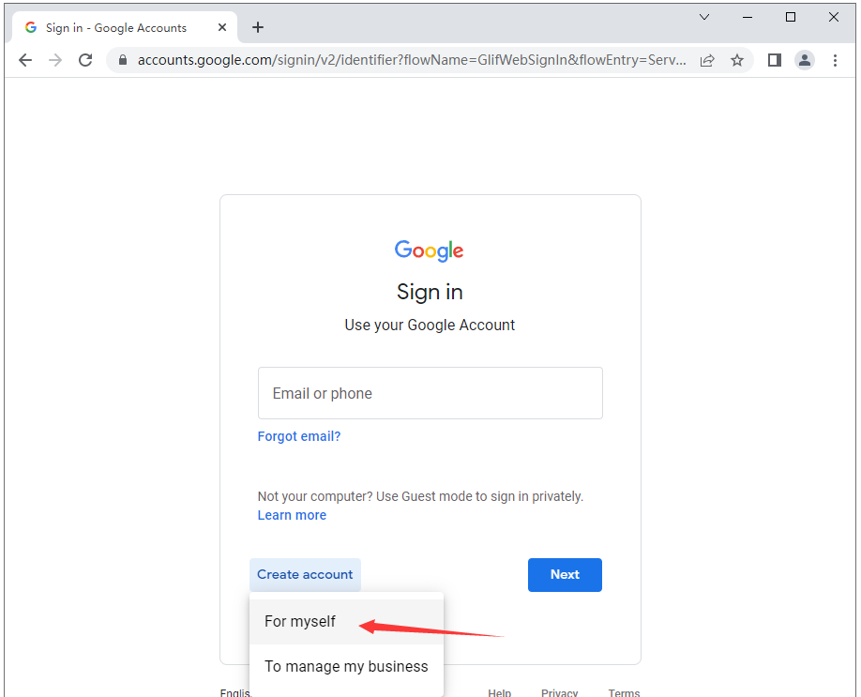Open a new browser tab
Image resolution: width=861 pixels, height=697 pixels.
click(258, 27)
